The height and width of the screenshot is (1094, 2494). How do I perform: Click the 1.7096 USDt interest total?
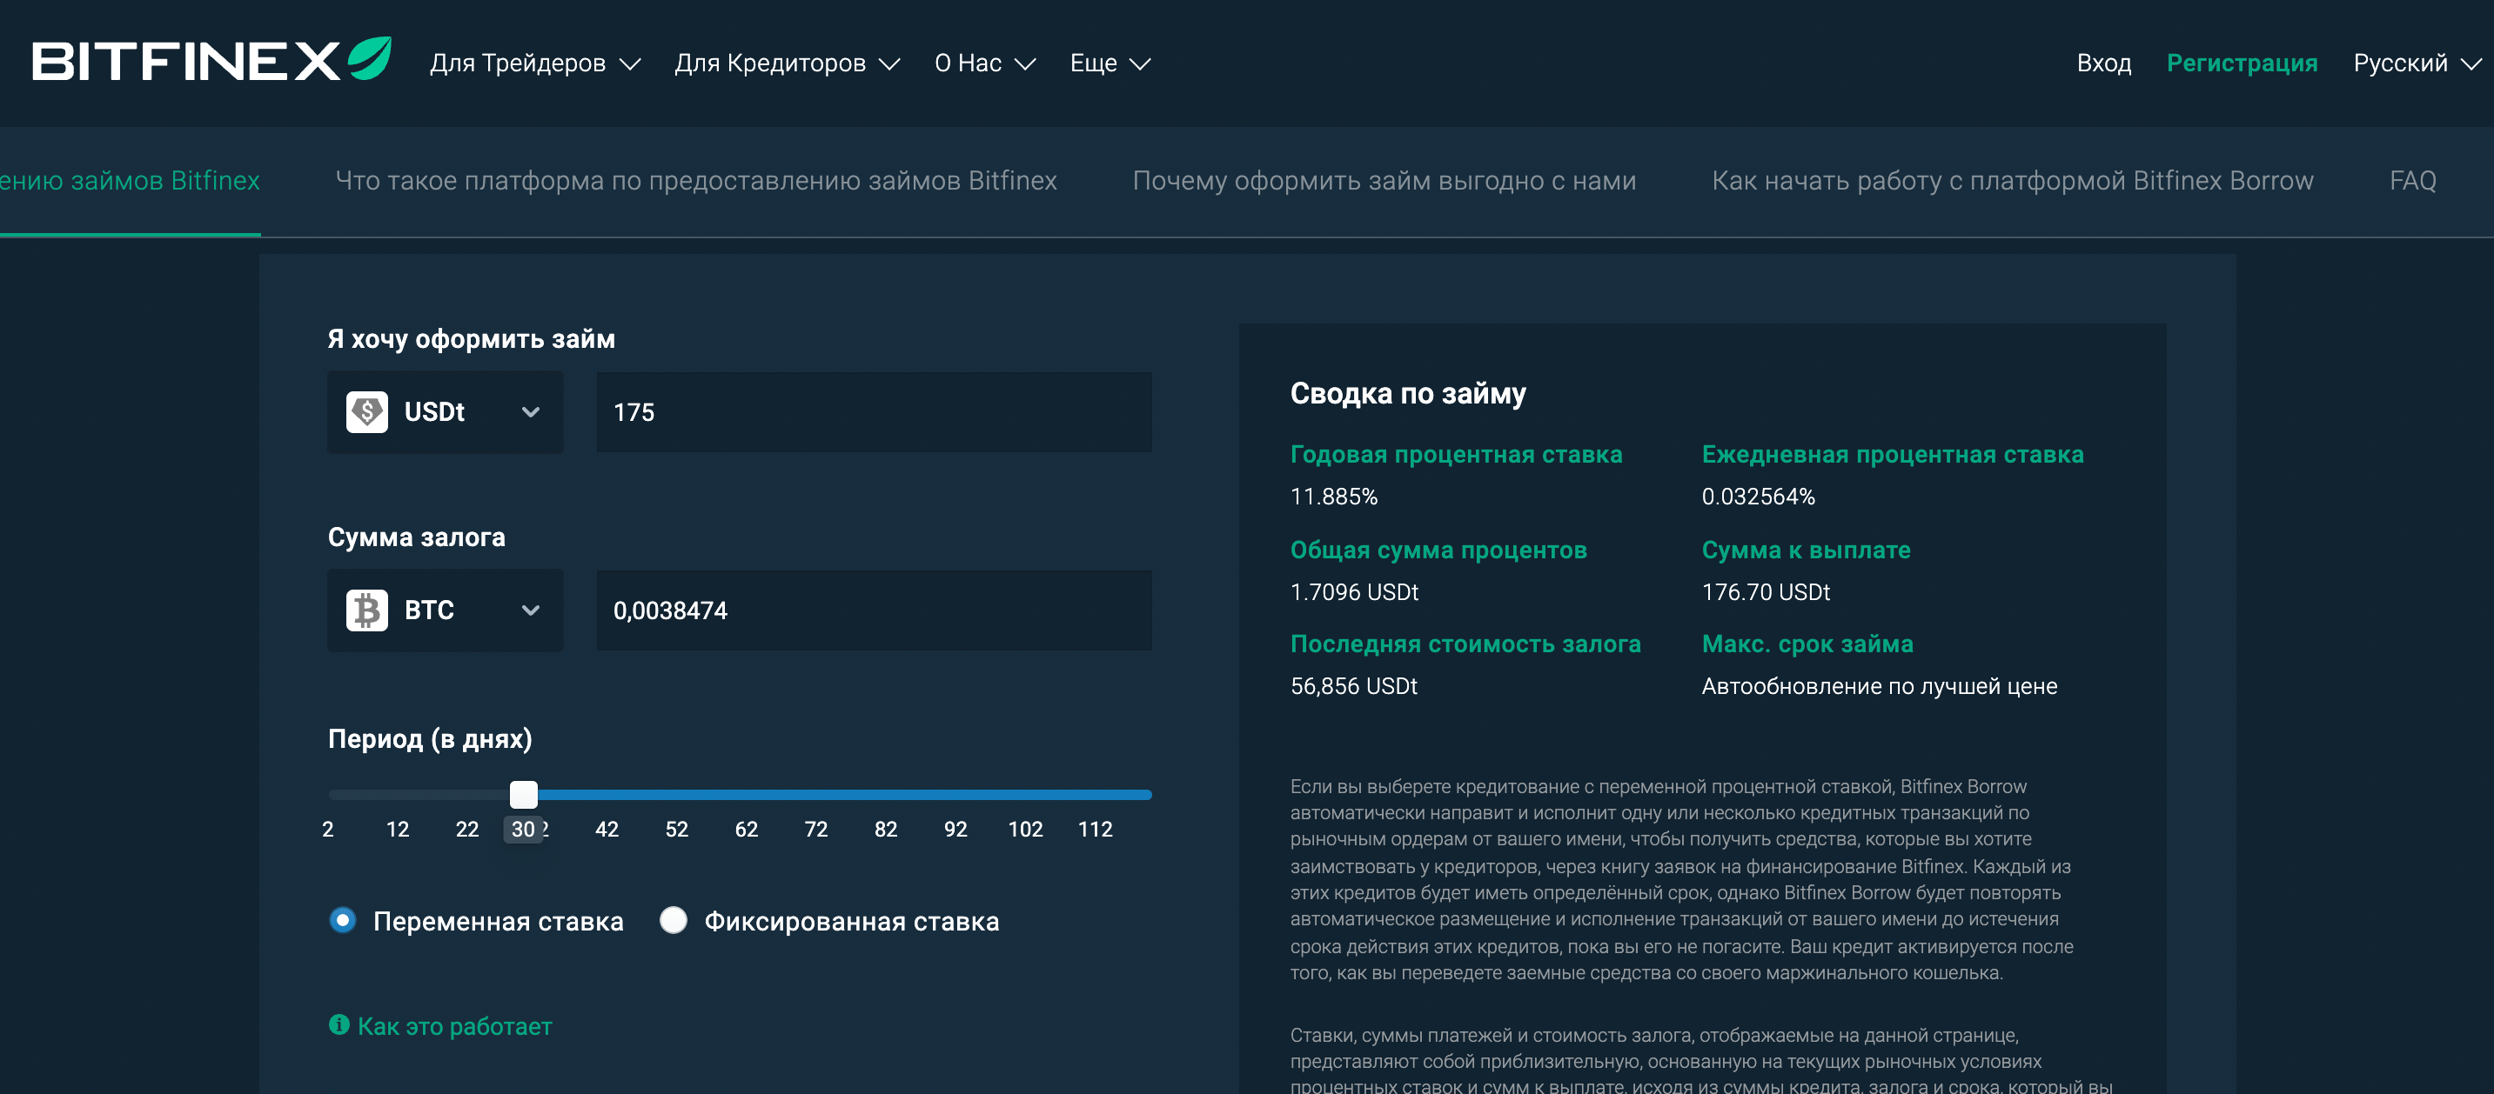[1354, 592]
